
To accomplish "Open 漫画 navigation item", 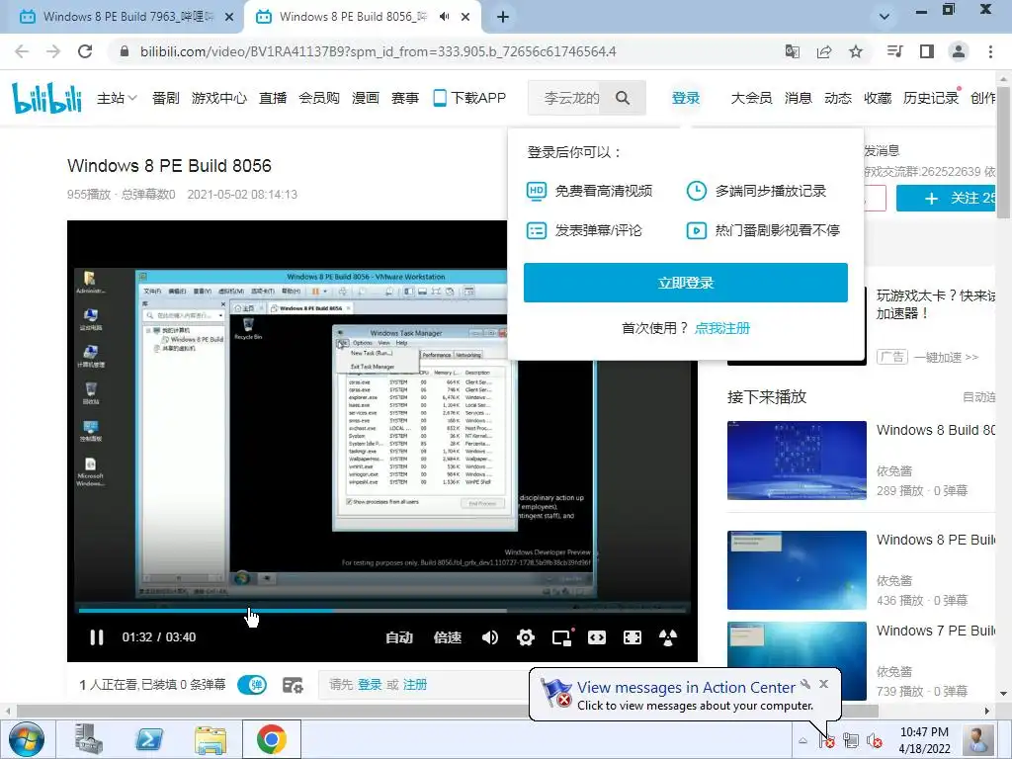I will pos(366,98).
